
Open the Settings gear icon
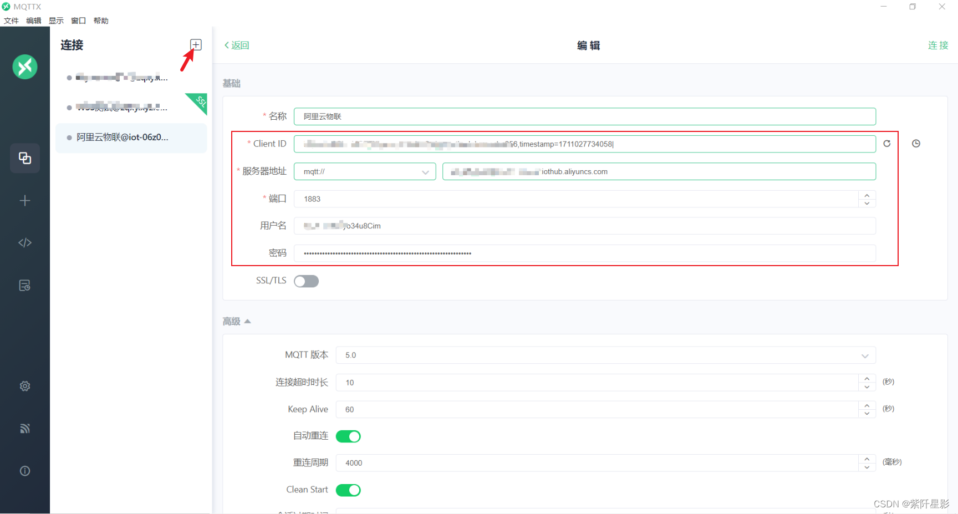(x=25, y=386)
